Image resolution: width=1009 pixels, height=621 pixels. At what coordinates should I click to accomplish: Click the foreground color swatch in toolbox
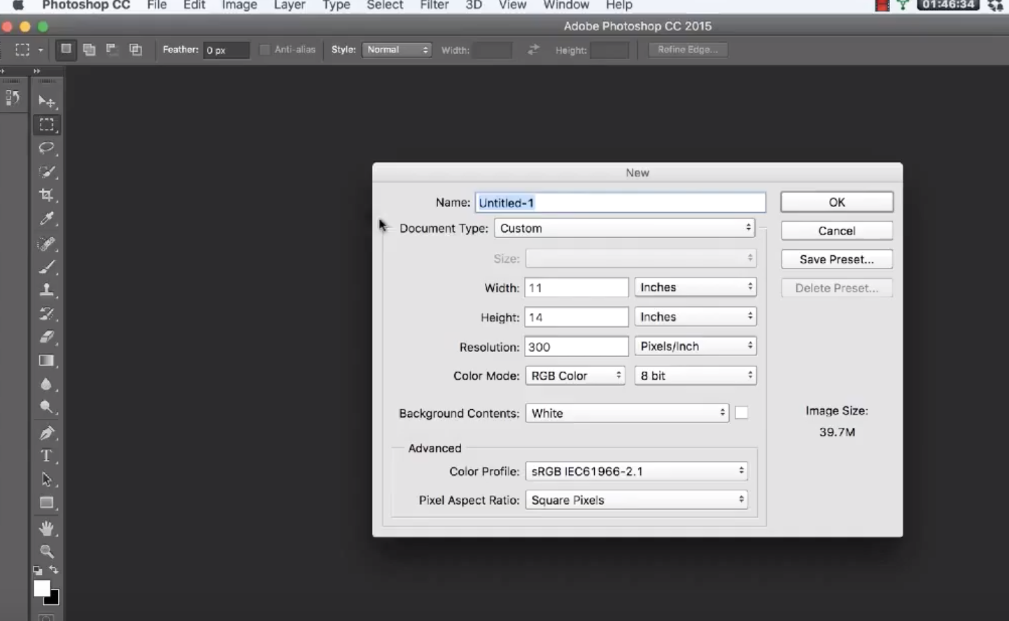tap(41, 587)
